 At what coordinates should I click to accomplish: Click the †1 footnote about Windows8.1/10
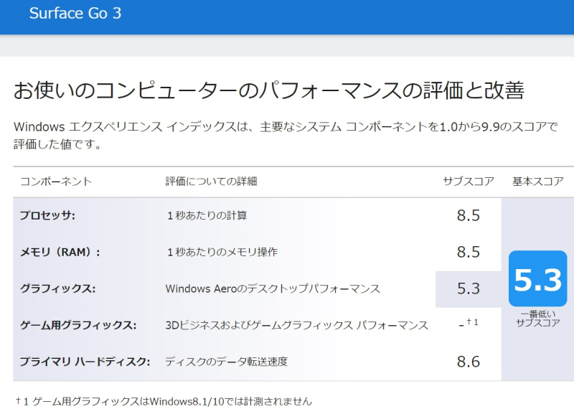164,401
